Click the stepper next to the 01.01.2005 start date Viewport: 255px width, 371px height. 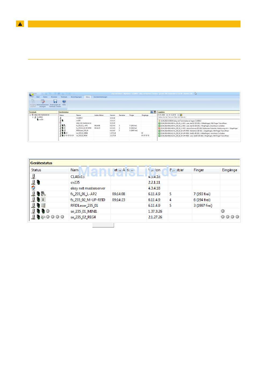point(167,115)
